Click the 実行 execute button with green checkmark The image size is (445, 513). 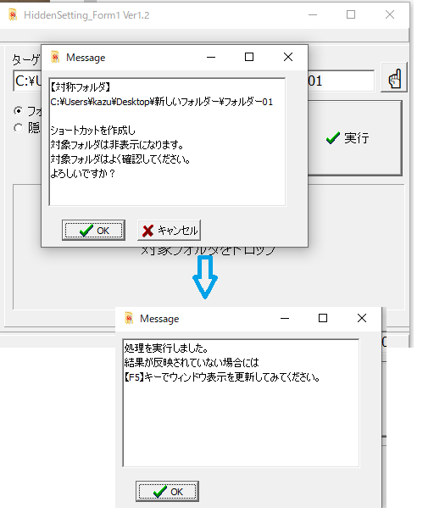[x=355, y=138]
